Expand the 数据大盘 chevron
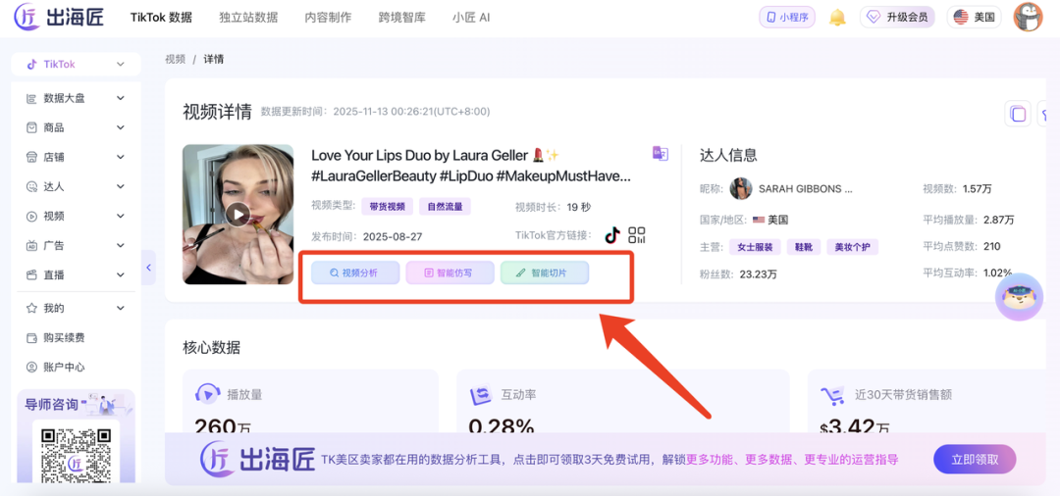Screen dimensions: 1060x496 point(121,99)
